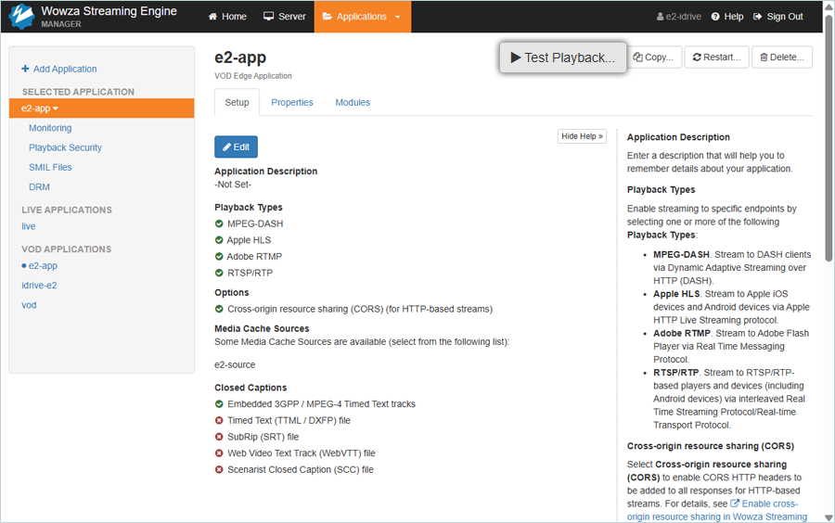Switch to the Properties tab
Image resolution: width=835 pixels, height=523 pixels.
pyautogui.click(x=292, y=102)
